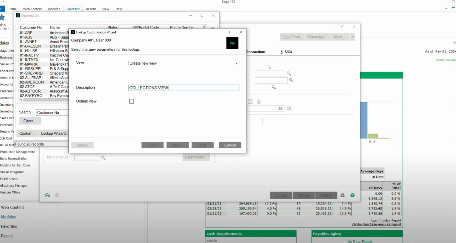Toggle the help question mark on the wizard titlebar
Image resolution: width=456 pixels, height=243 pixels.
229,32
